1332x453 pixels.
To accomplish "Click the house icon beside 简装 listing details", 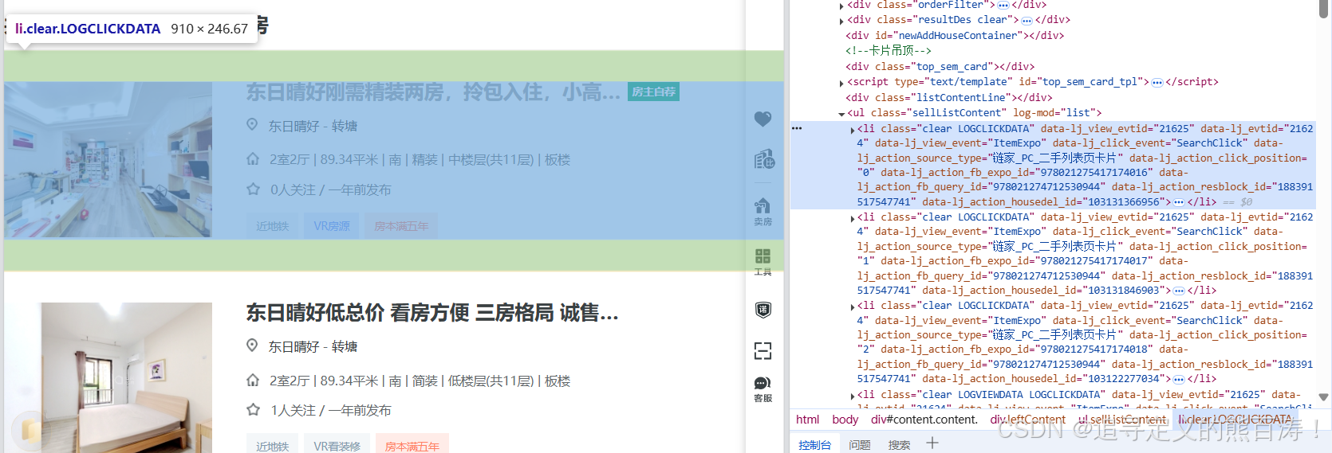I will (x=253, y=380).
